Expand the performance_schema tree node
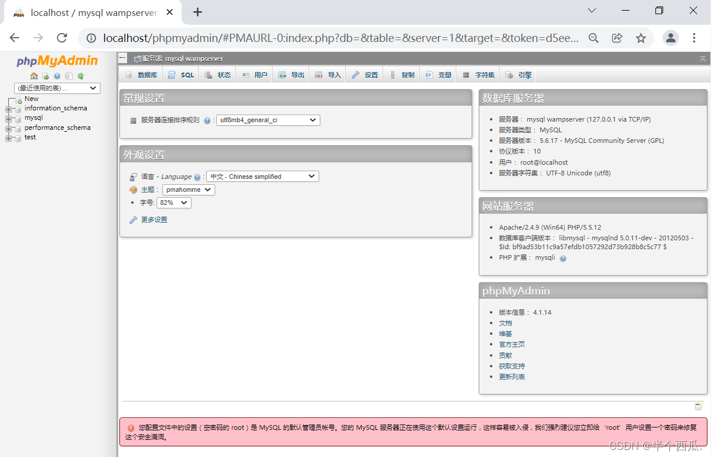Screen dimensions: 711x457 coord(8,128)
